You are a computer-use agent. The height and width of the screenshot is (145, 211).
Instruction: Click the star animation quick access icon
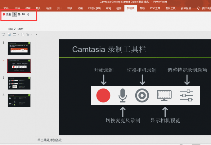coord(28,34)
